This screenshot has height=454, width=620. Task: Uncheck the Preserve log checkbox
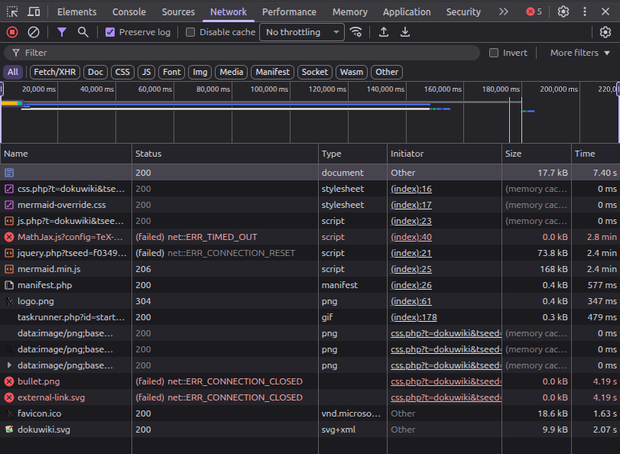pos(110,32)
